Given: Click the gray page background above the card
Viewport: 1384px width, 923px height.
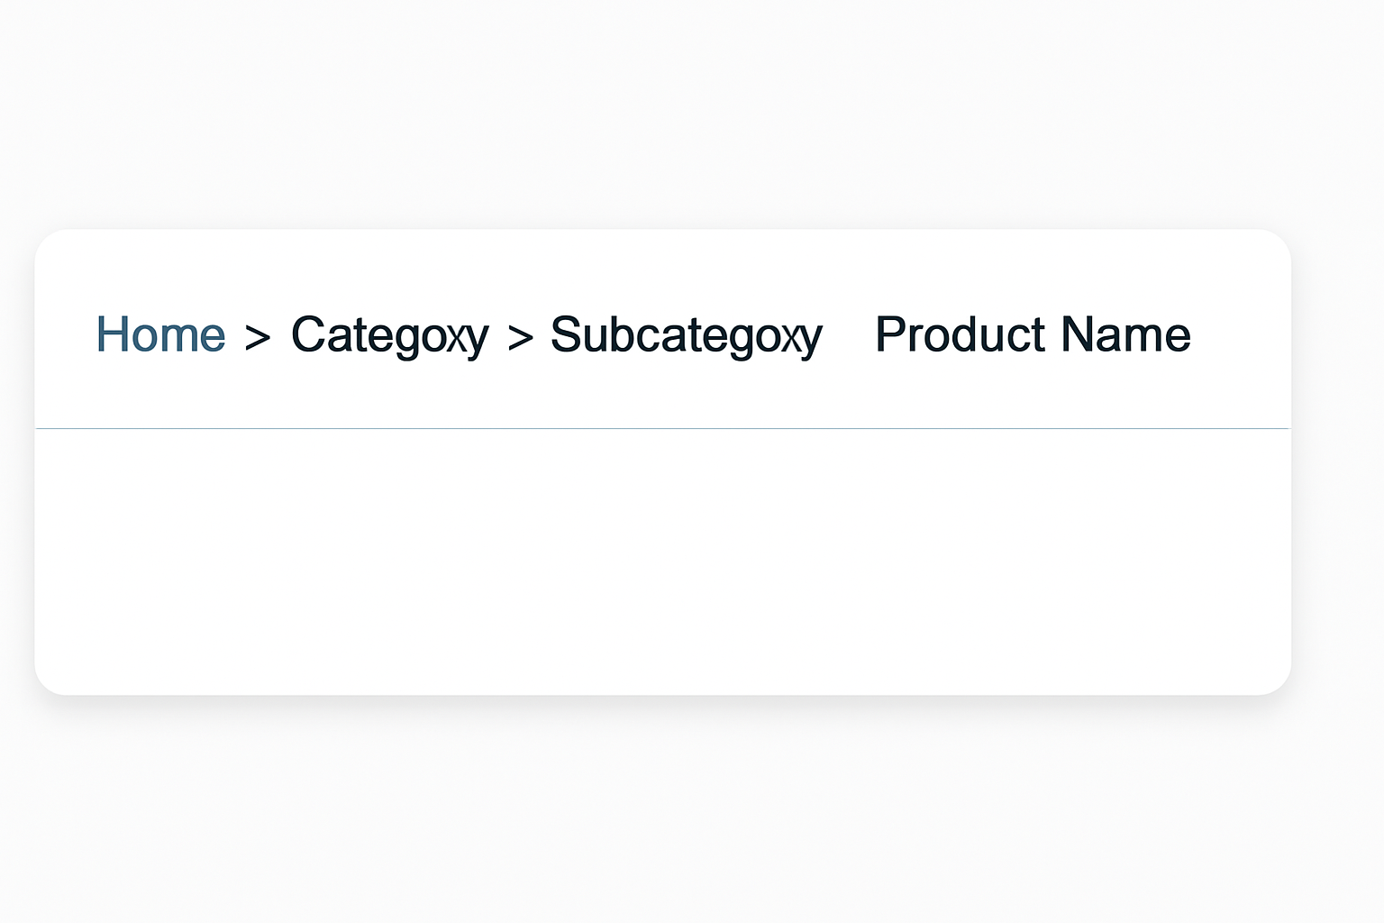Looking at the screenshot, I should 663,117.
